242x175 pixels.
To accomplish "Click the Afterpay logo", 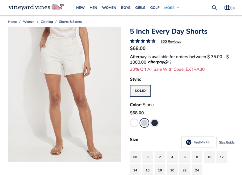I will (x=158, y=62).
